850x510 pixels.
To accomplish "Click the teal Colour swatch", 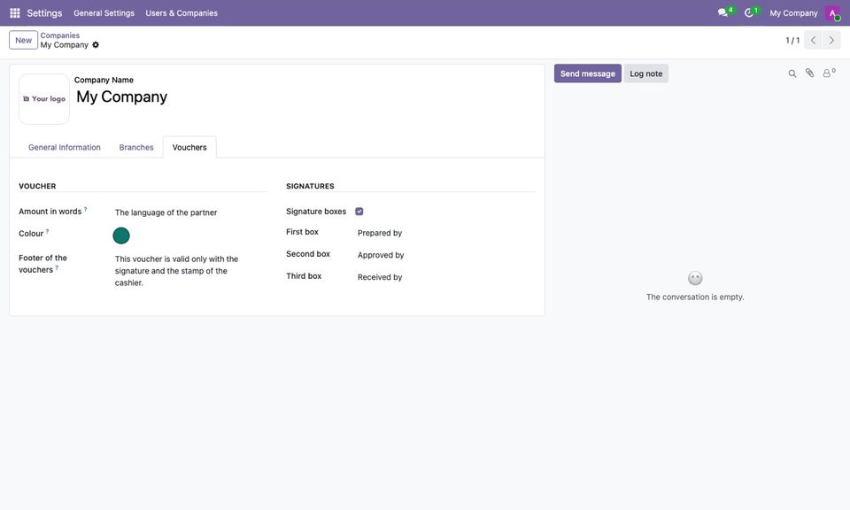I will [x=121, y=236].
